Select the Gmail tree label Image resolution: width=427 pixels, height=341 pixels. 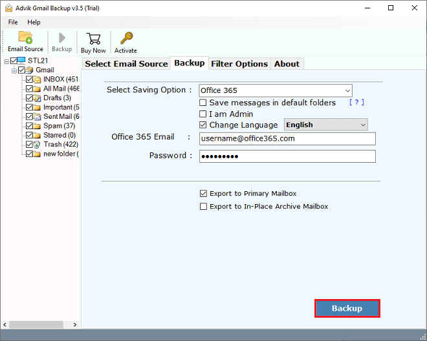(45, 70)
